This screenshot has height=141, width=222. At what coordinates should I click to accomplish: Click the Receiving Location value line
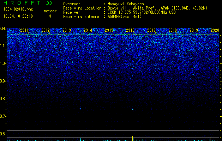coord(157,8)
